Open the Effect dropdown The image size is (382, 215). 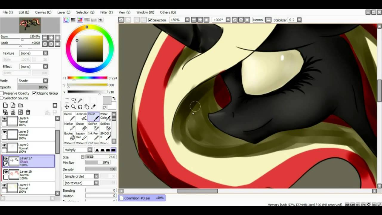(x=34, y=67)
